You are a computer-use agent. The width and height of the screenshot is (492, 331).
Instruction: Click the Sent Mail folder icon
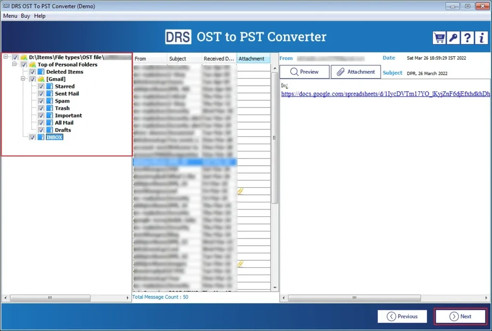50,93
